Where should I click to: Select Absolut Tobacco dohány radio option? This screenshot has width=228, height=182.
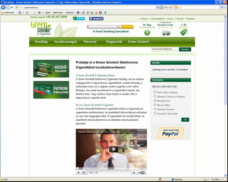pos(155,96)
